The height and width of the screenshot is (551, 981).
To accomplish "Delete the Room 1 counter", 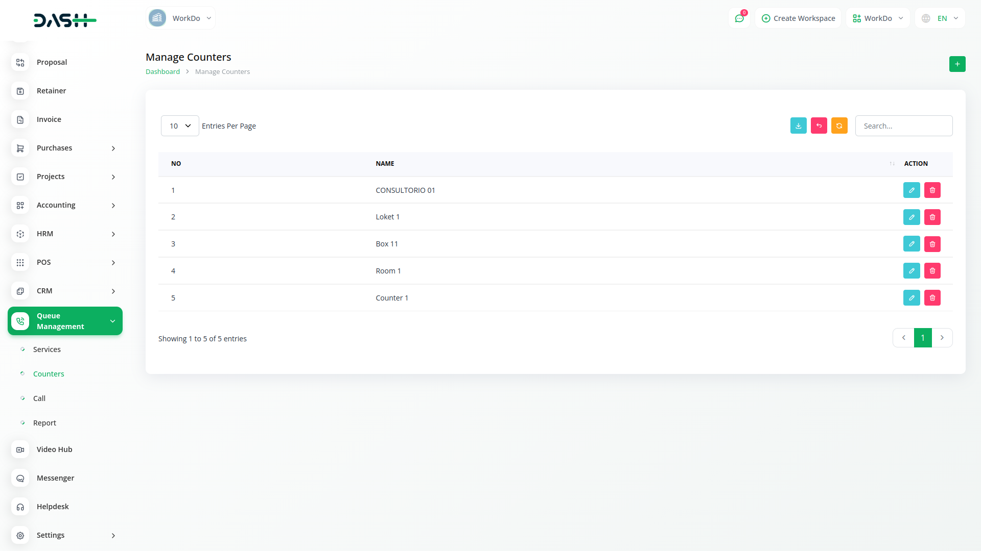I will [x=932, y=271].
